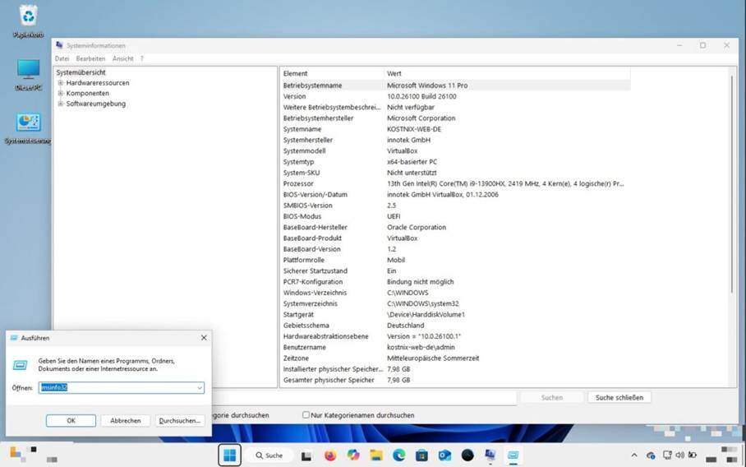Select the Gesamter physischer Speicher row
This screenshot has width=746, height=467.
[456, 381]
